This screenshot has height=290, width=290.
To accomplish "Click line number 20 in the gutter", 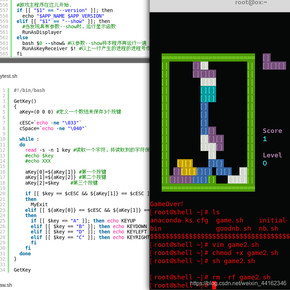I will click(x=2, y=194).
